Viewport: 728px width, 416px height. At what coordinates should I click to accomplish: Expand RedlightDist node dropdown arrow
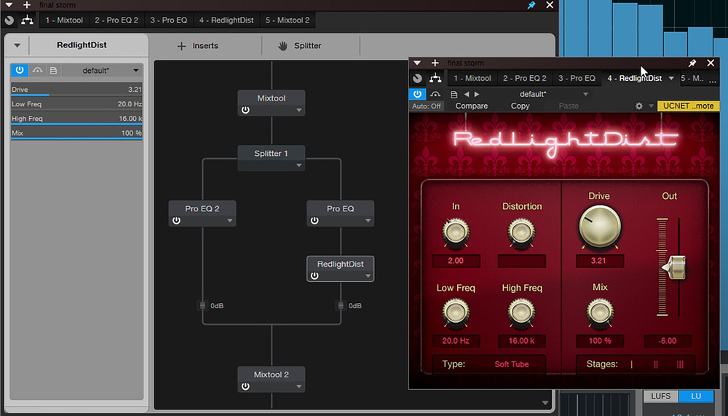click(x=368, y=275)
